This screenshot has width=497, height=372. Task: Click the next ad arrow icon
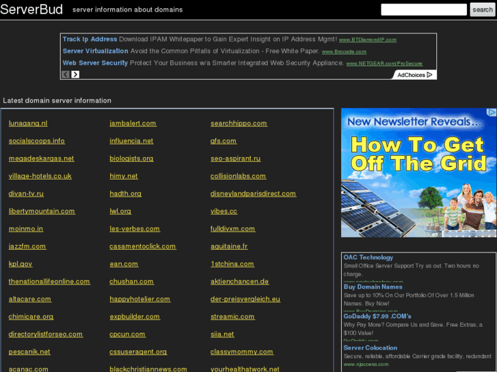75,74
